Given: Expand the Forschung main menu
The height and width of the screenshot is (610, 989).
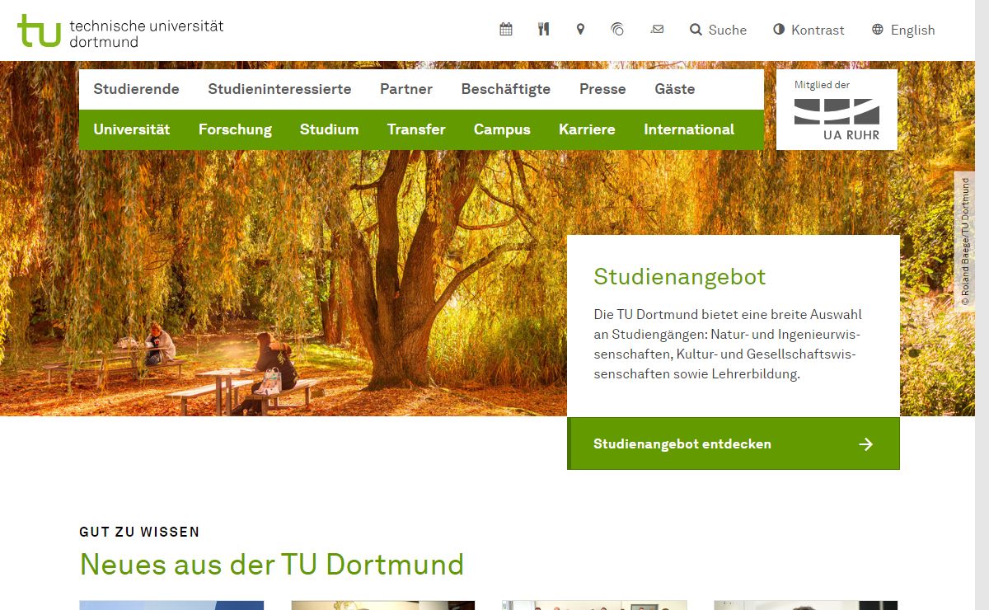Looking at the screenshot, I should (x=235, y=129).
